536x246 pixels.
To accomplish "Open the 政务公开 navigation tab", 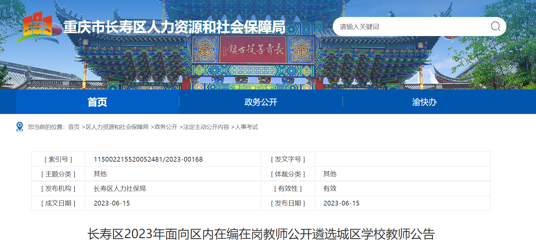I will [261, 102].
